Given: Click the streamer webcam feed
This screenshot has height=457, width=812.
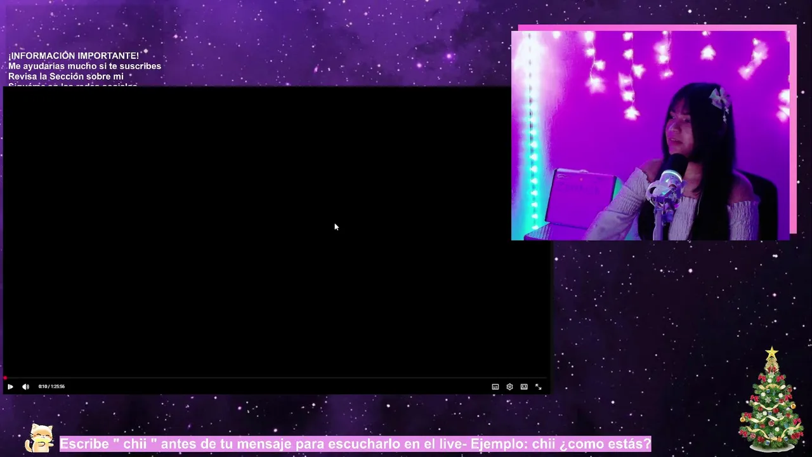Looking at the screenshot, I should click(650, 136).
